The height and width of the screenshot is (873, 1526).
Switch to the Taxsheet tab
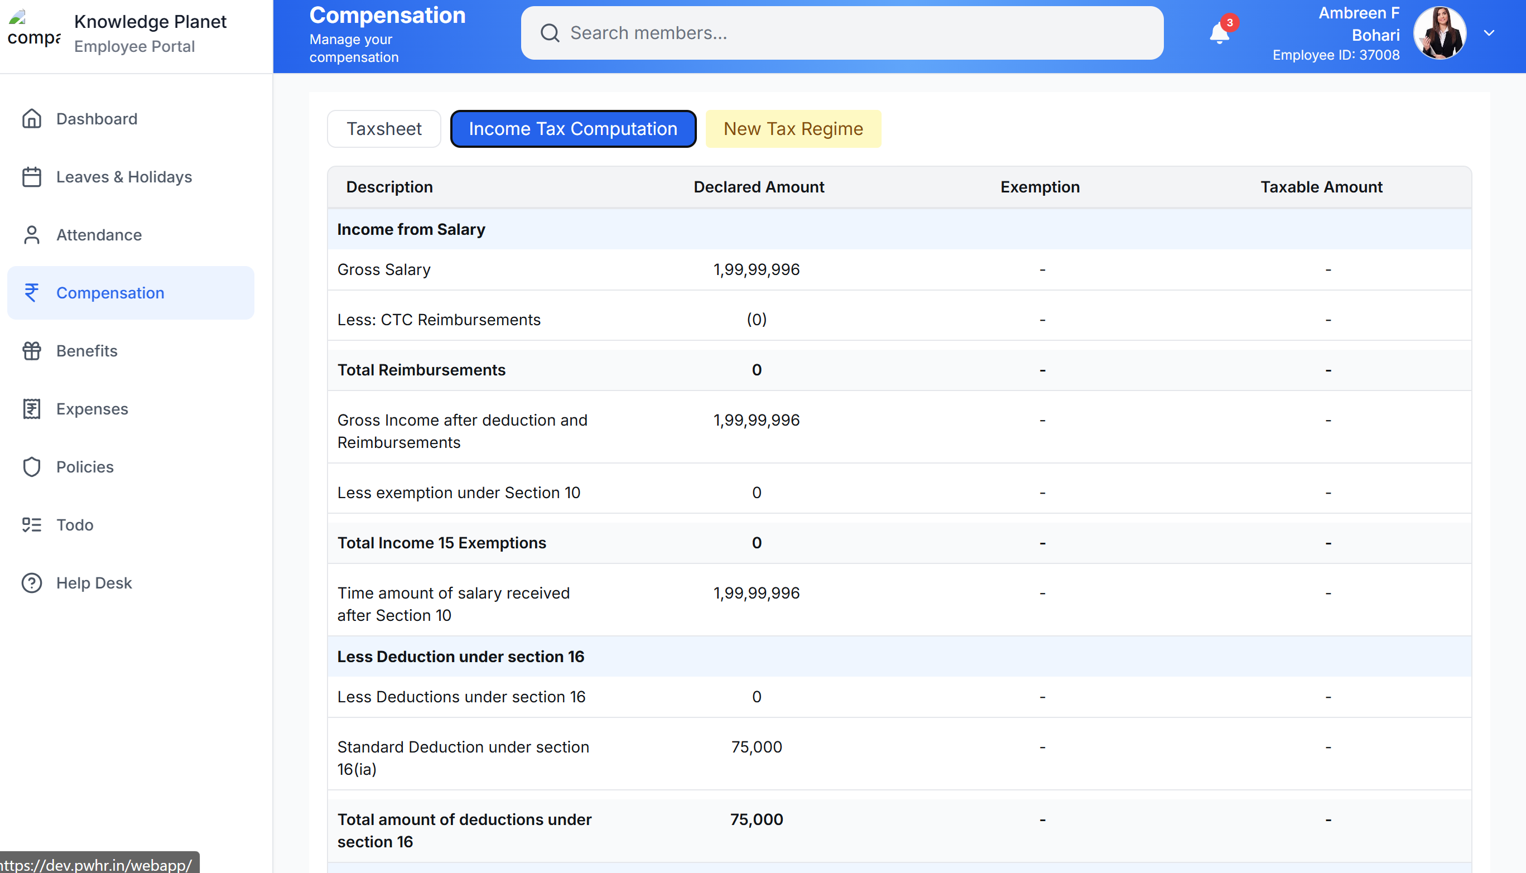[384, 128]
